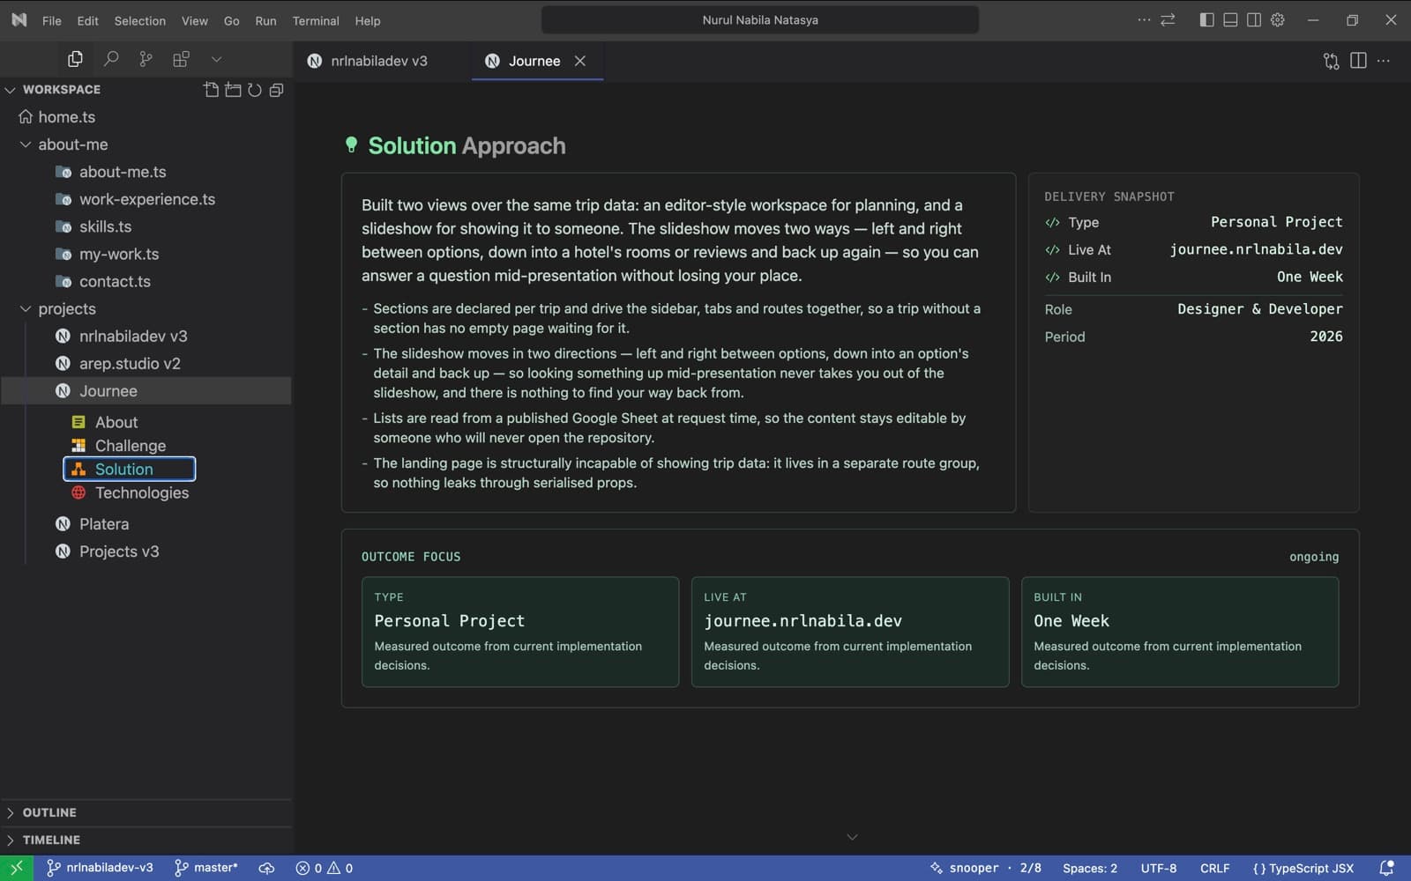Open the Source Control activity icon
The height and width of the screenshot is (881, 1411).
click(x=146, y=59)
